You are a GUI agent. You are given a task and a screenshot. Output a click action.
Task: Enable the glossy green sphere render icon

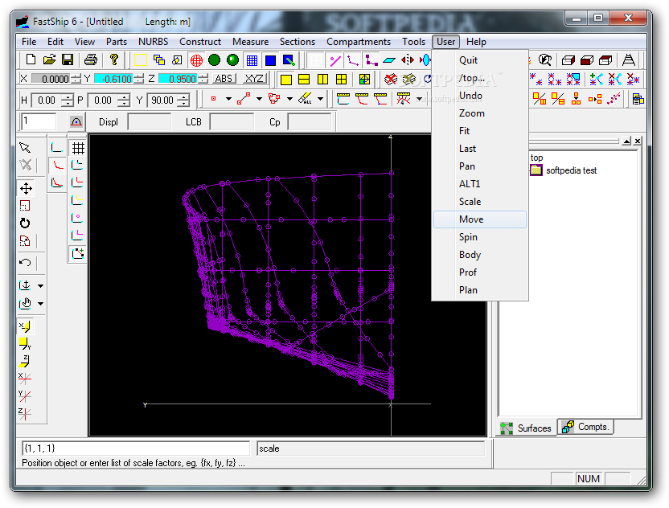click(232, 60)
